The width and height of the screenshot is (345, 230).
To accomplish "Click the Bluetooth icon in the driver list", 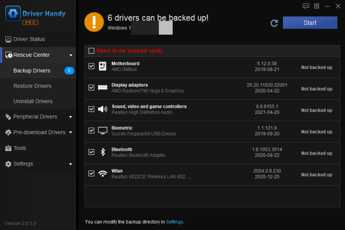I will pos(102,152).
